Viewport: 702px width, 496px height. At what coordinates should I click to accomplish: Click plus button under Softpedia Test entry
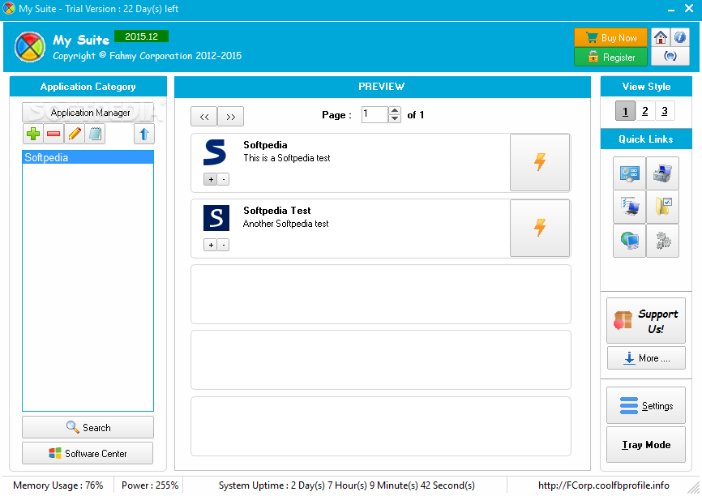(x=211, y=246)
